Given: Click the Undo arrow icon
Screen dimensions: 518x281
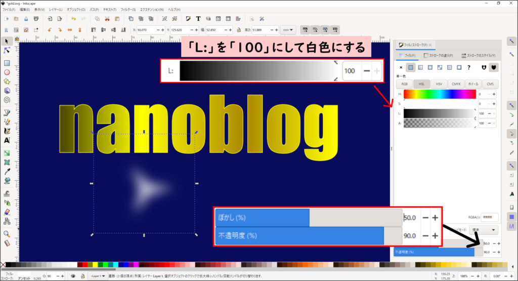Looking at the screenshot, I should click(73, 19).
